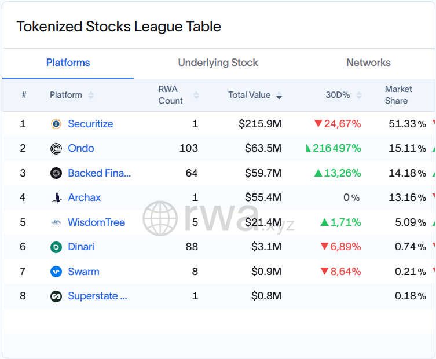Open the WisdomTree platform link

tap(97, 222)
